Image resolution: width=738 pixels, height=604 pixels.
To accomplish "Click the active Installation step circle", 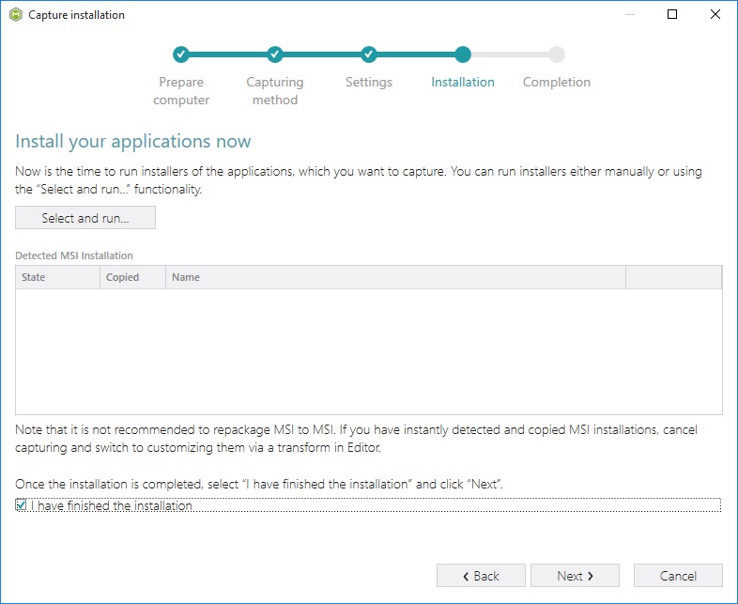I will (x=463, y=54).
